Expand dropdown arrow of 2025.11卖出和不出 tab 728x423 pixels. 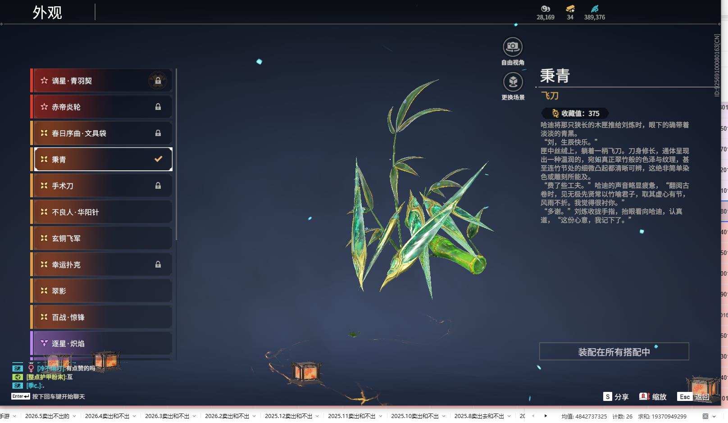point(381,416)
